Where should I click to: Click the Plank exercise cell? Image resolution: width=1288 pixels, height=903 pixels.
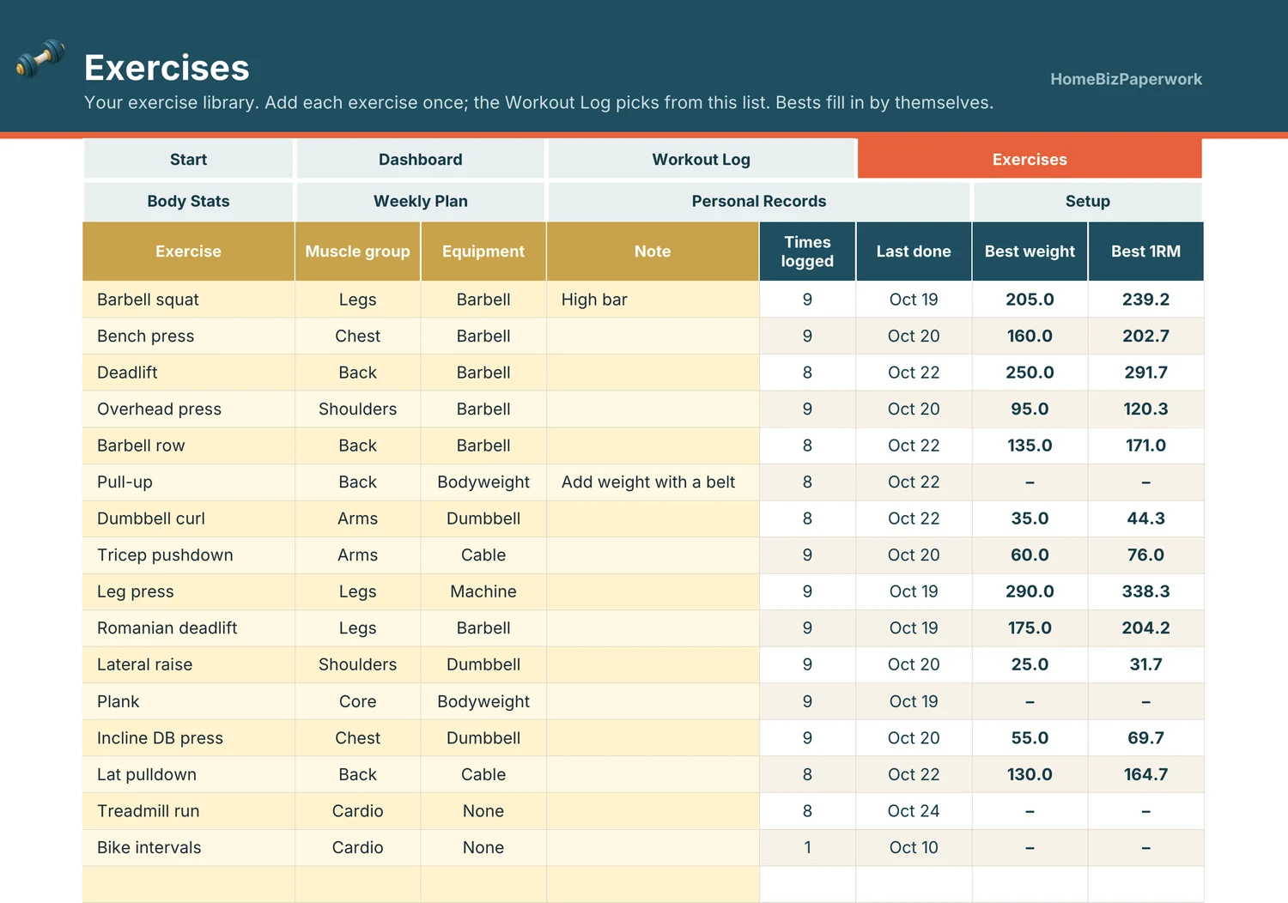188,701
